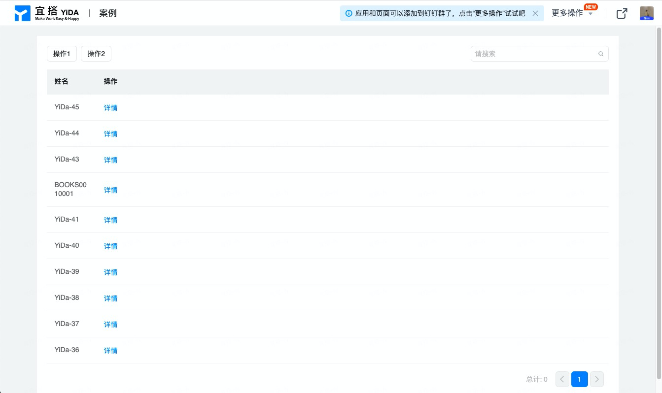This screenshot has height=393, width=662.
Task: Click the YiDa-41 name cell
Action: point(67,219)
